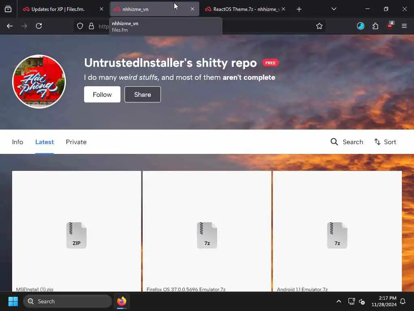Open network status tray icon

(x=351, y=301)
